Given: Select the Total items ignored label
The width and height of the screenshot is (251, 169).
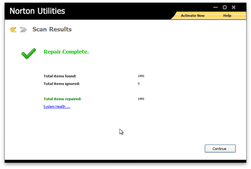Looking at the screenshot, I should tap(62, 84).
